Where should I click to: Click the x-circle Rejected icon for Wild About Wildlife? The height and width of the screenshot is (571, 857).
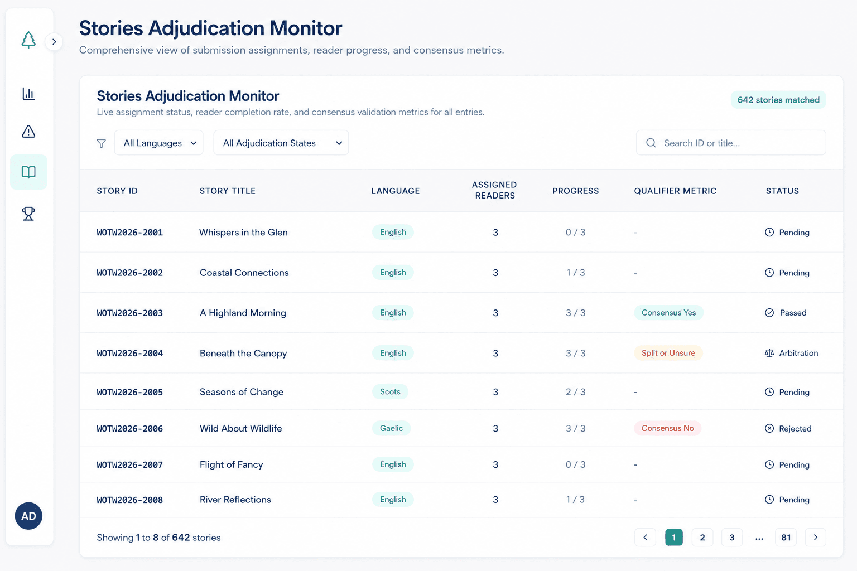point(769,428)
